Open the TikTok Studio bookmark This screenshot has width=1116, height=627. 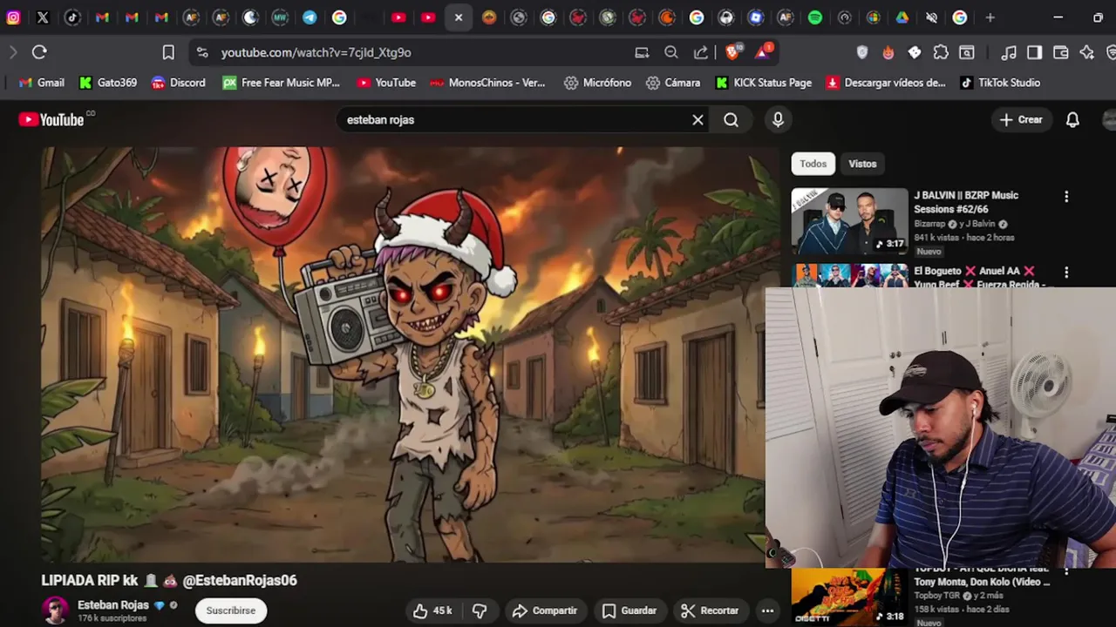point(1000,83)
